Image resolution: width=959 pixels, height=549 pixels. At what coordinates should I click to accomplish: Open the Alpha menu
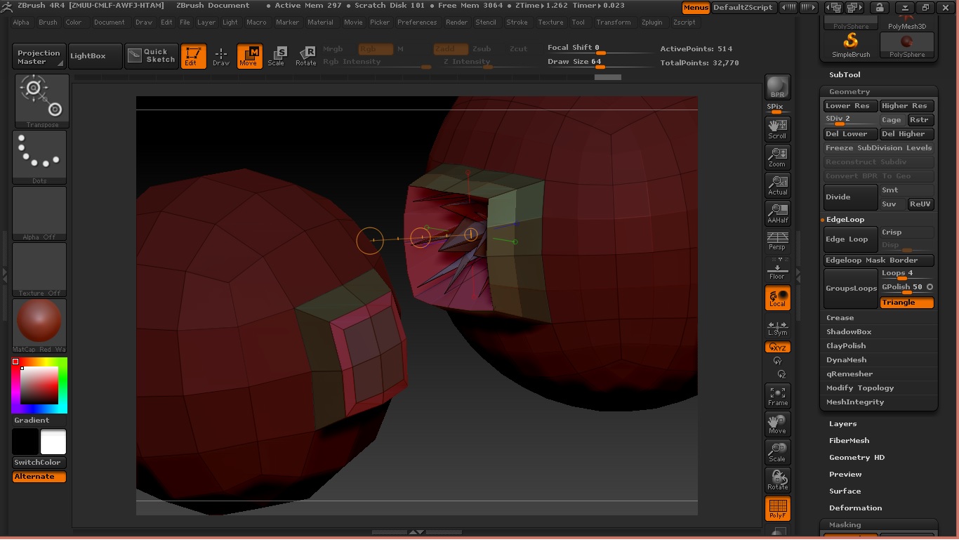(21, 22)
